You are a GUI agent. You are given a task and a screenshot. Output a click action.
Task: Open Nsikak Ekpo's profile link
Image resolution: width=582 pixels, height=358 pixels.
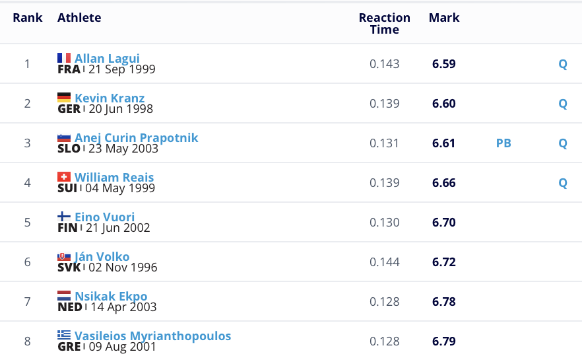point(111,296)
